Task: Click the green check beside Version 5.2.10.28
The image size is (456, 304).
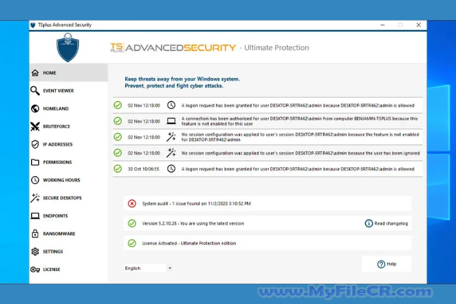Action: (x=132, y=224)
